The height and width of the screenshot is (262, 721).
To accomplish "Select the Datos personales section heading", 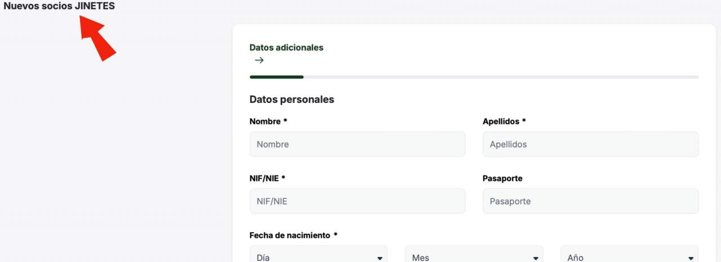I will [x=291, y=100].
